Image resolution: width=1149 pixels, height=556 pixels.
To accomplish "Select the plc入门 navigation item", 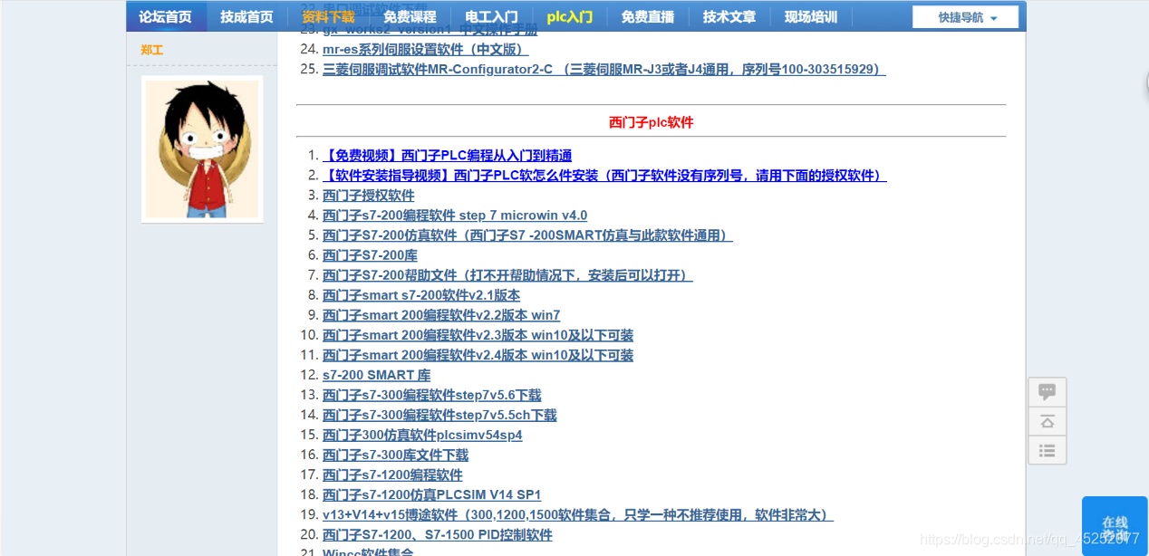I will pos(570,16).
